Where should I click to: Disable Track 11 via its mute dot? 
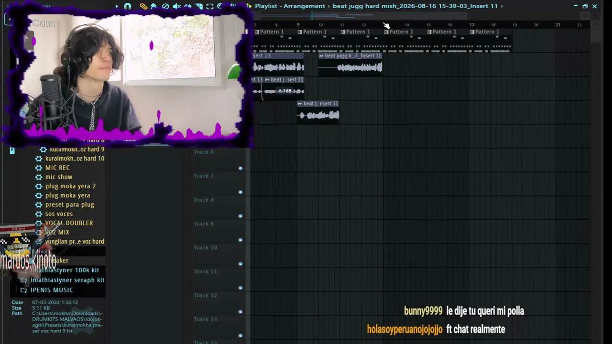pos(240,288)
